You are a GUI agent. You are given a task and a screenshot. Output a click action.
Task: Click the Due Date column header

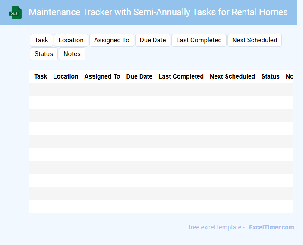click(139, 76)
